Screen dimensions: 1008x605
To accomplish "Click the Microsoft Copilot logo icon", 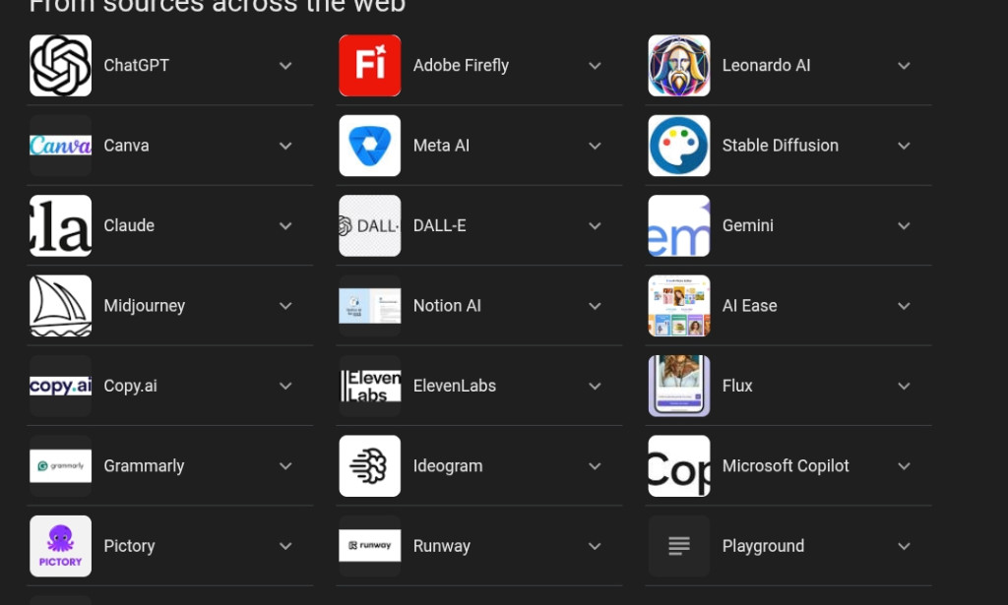I will coord(679,466).
